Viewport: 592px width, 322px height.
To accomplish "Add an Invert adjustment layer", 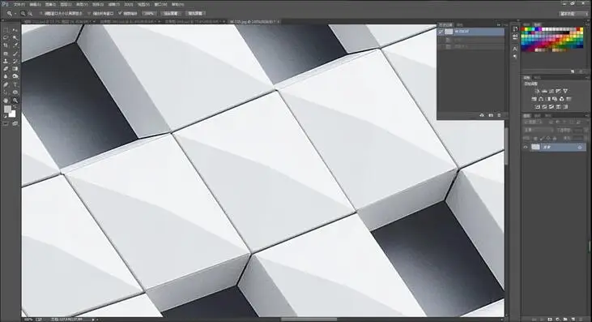I will pos(537,107).
